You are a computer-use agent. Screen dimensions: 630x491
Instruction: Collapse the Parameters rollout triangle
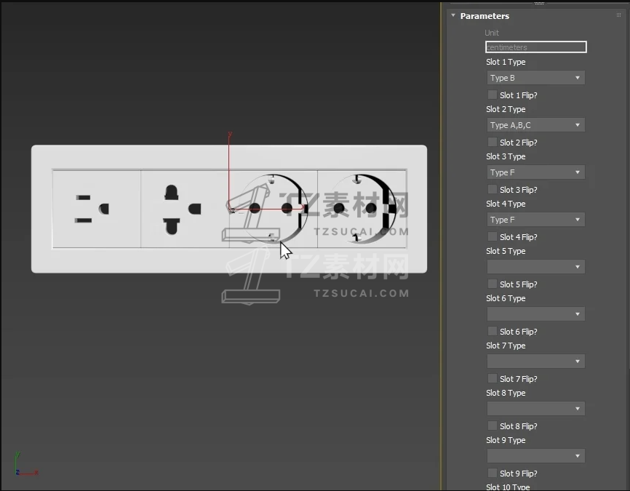point(453,16)
